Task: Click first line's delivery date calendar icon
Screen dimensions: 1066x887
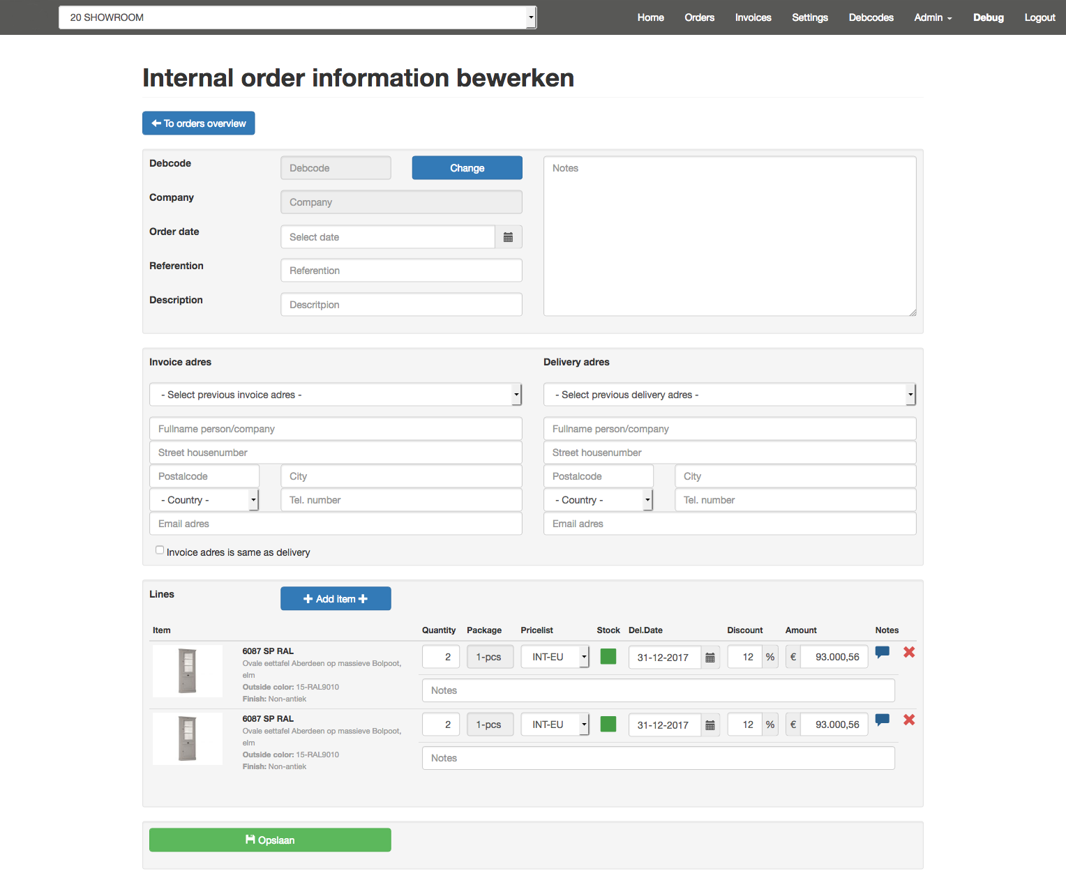Action: point(710,658)
